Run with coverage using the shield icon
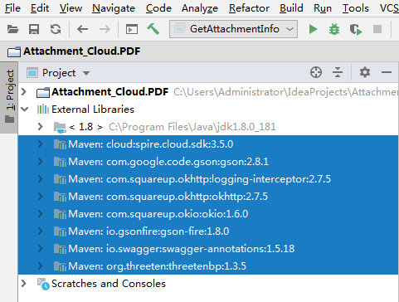Screen dimensions: 399x302 click(356, 29)
